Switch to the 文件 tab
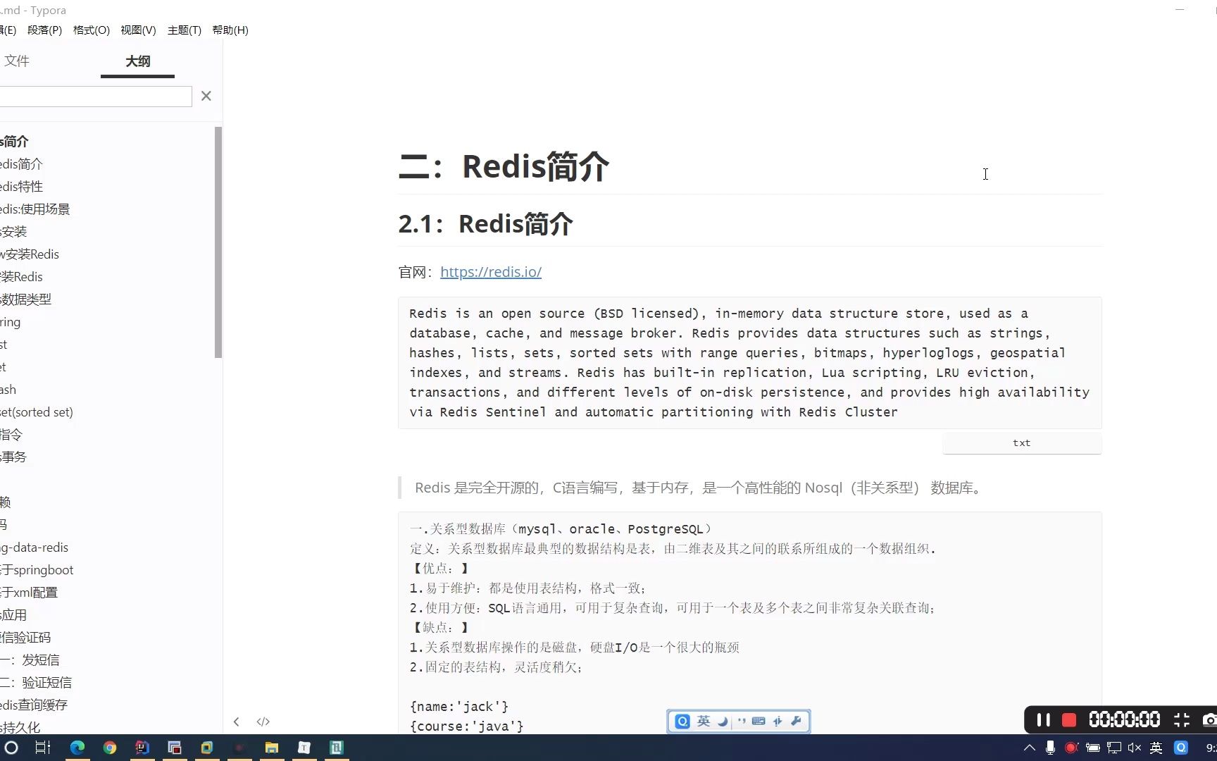The height and width of the screenshot is (761, 1217). (18, 61)
